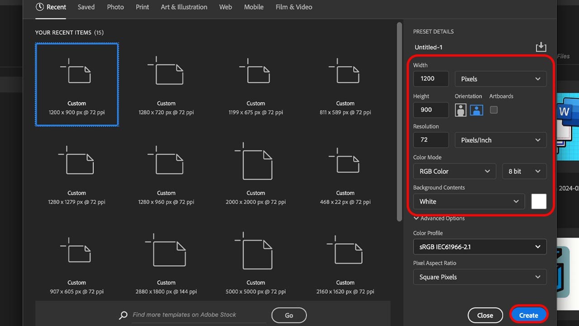This screenshot has height=326, width=579.
Task: Click the Go button
Action: (289, 315)
